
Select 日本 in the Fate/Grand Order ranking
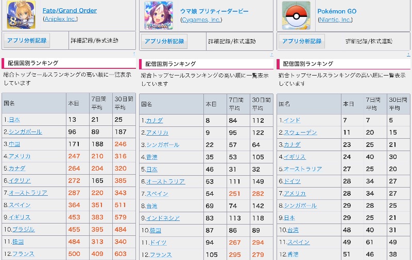14,119
